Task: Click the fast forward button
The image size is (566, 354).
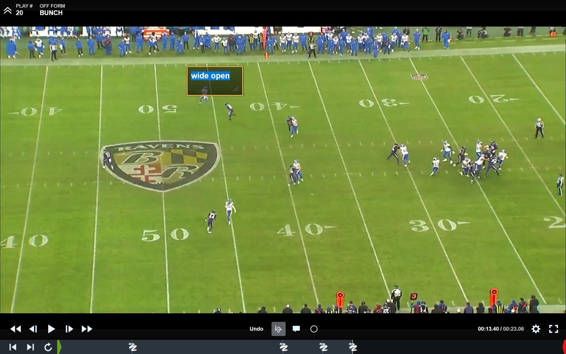Action: [87, 329]
